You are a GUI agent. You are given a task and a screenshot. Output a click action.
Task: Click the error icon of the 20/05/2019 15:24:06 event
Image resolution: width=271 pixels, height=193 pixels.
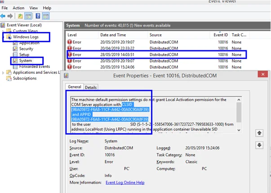click(x=70, y=67)
